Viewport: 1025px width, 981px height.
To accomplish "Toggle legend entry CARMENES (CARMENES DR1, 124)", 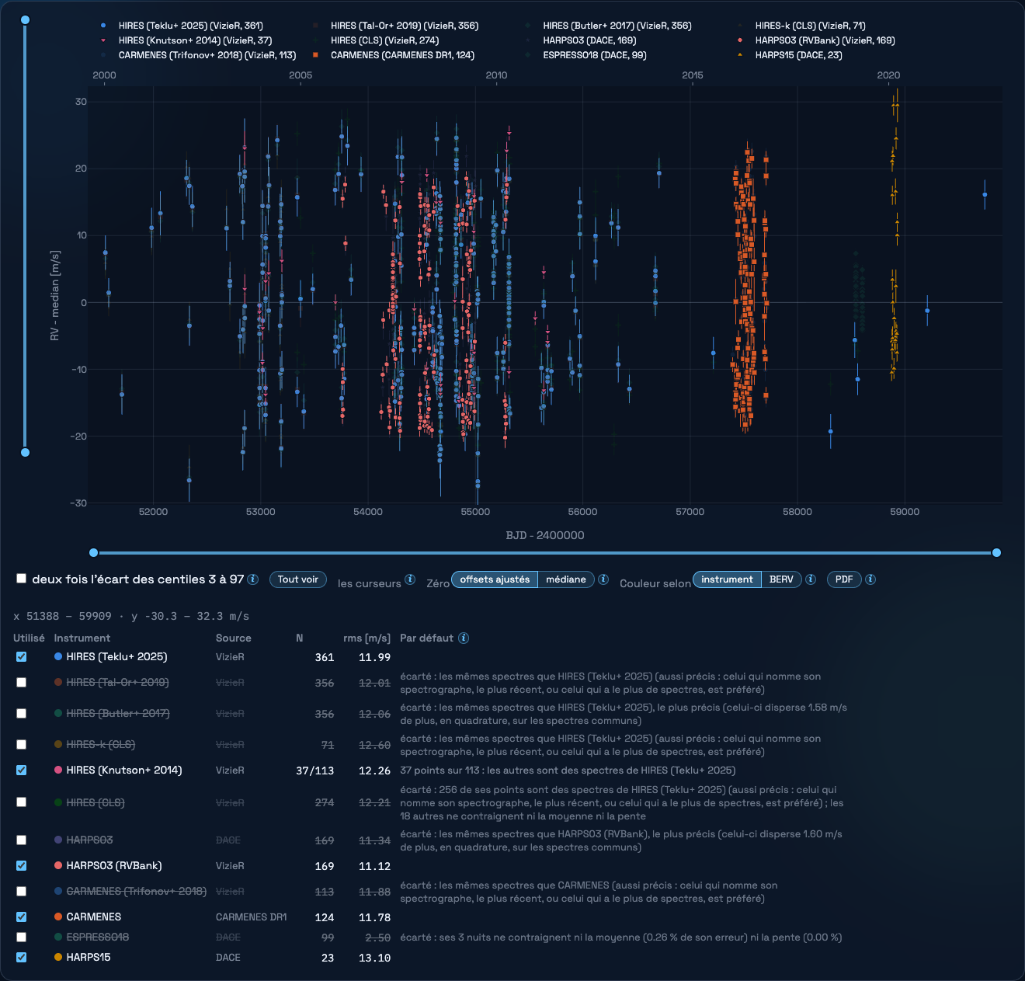I will click(x=393, y=55).
